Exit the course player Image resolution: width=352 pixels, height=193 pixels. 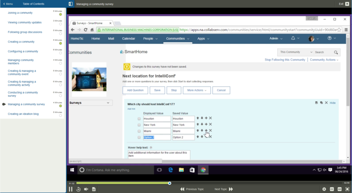pyautogui.click(x=344, y=4)
